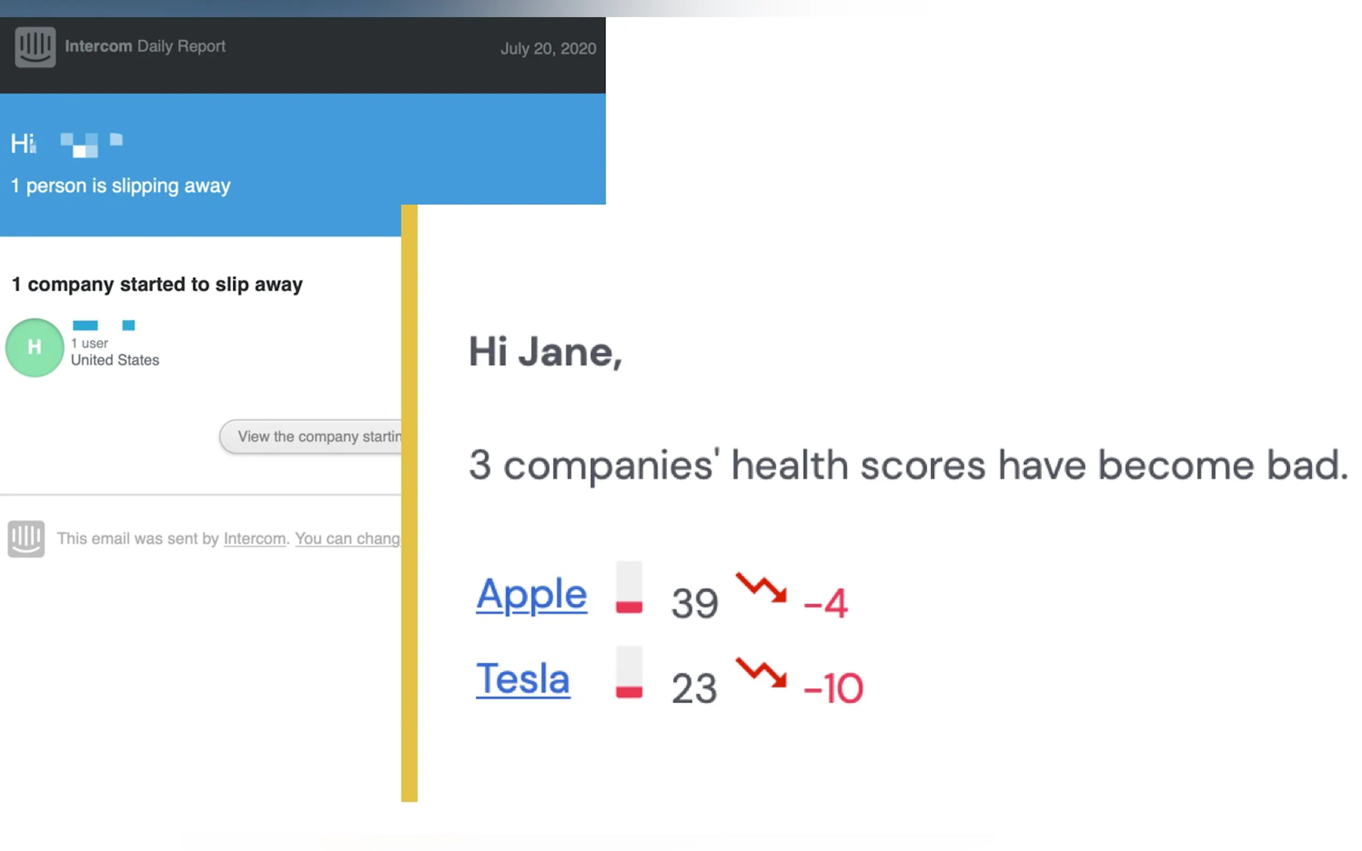This screenshot has width=1362, height=851.
Task: Click Tesla's score change of -10
Action: (833, 688)
